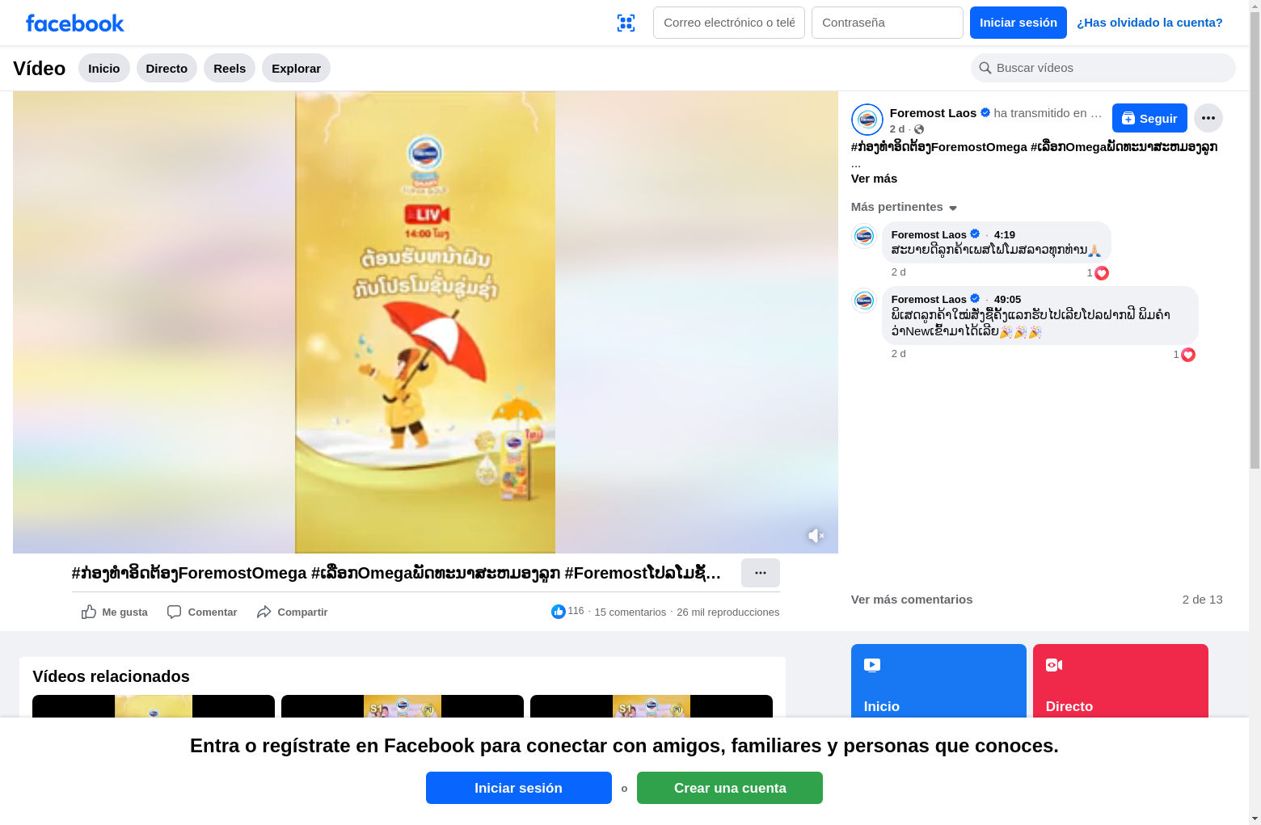Click the Me gusta thumbs-up button
This screenshot has height=825, width=1261.
[115, 612]
